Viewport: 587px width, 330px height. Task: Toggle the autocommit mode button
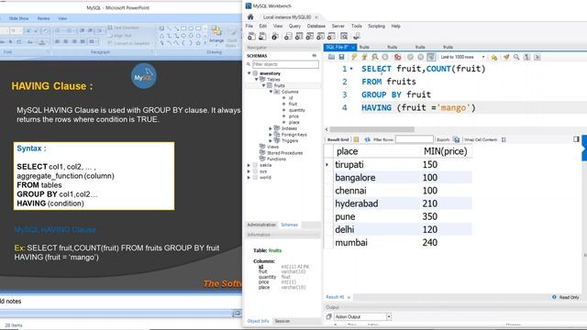pyautogui.click(x=431, y=57)
